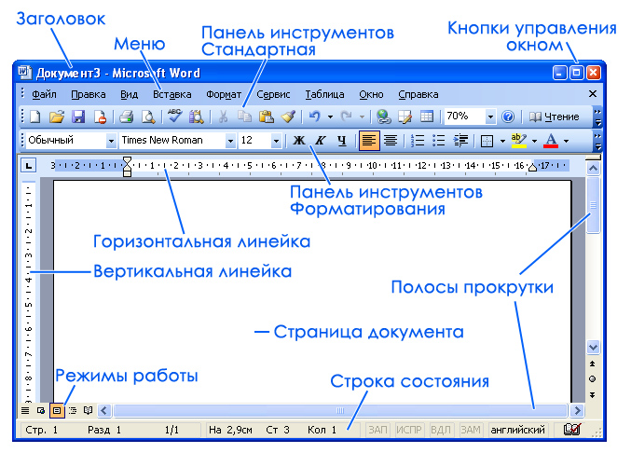631x453 pixels.
Task: Toggle Align Left button
Action: (x=369, y=141)
